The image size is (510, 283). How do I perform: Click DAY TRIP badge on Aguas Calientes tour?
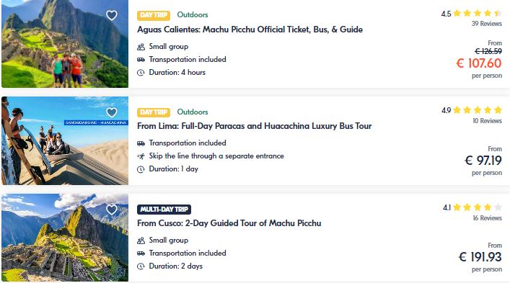154,15
